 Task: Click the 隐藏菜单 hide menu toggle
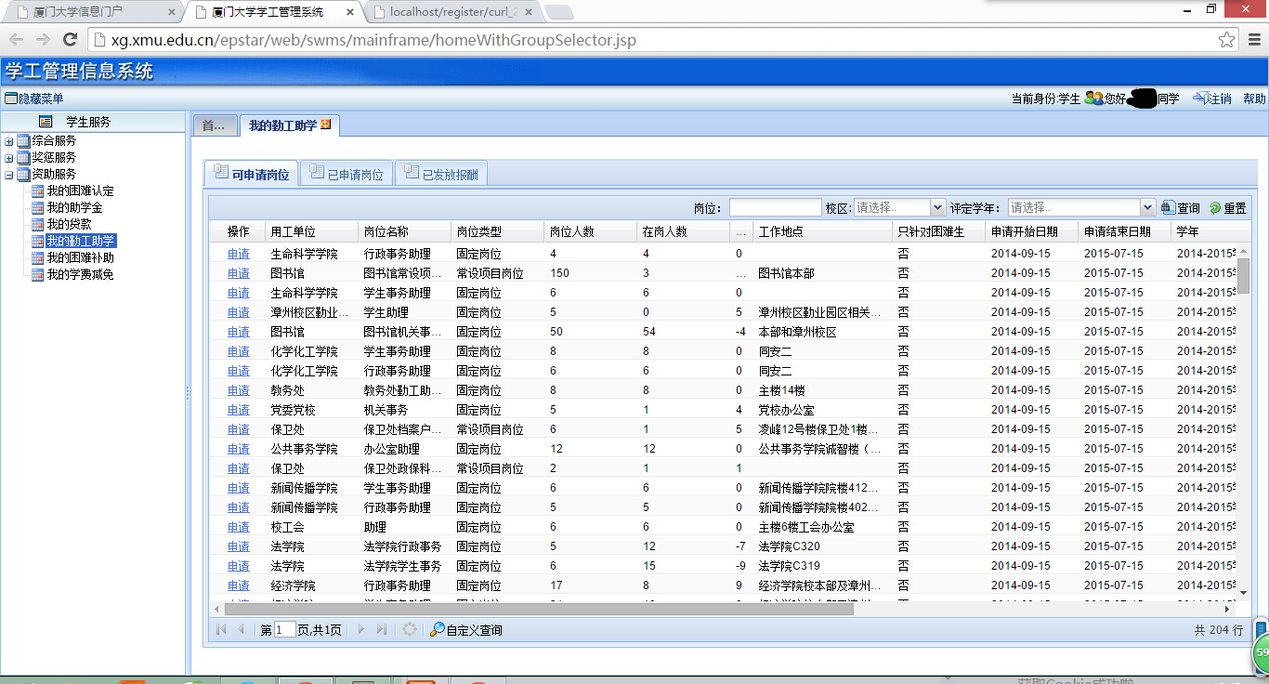(x=34, y=99)
